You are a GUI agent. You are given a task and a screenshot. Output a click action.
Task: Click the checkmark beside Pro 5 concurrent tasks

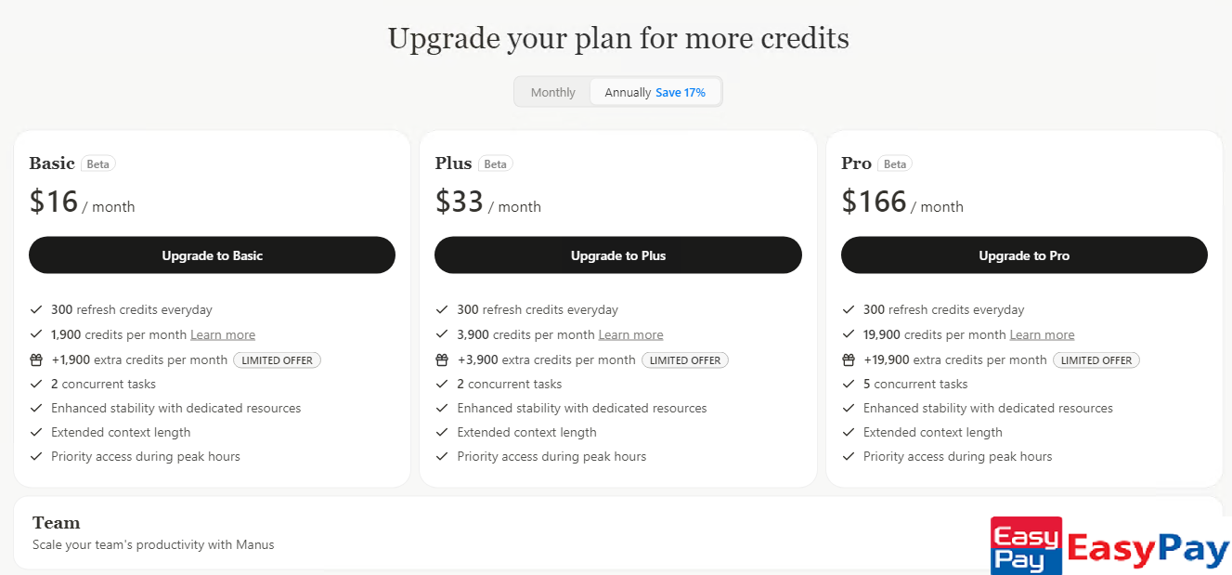(x=849, y=384)
